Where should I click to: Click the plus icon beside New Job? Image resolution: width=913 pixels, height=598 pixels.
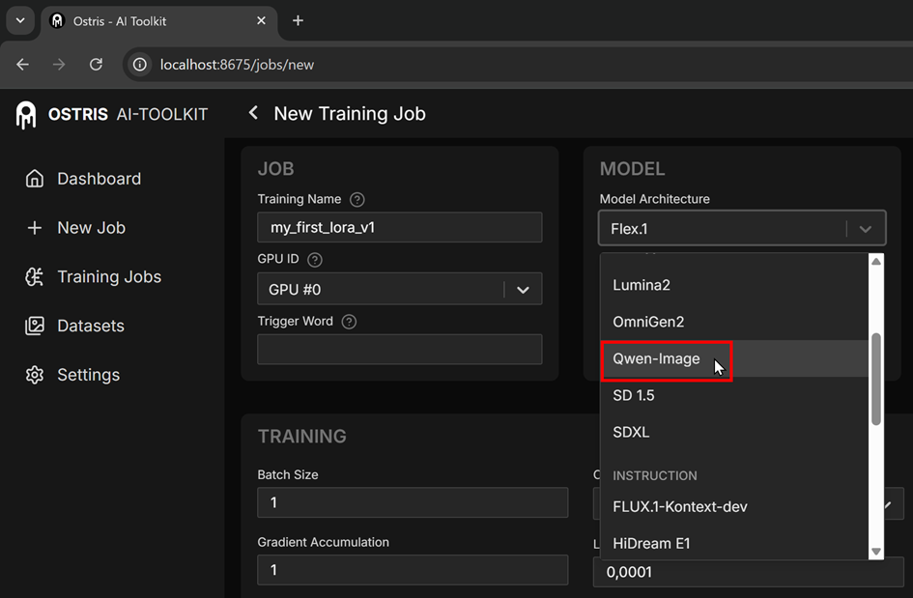[x=35, y=228]
